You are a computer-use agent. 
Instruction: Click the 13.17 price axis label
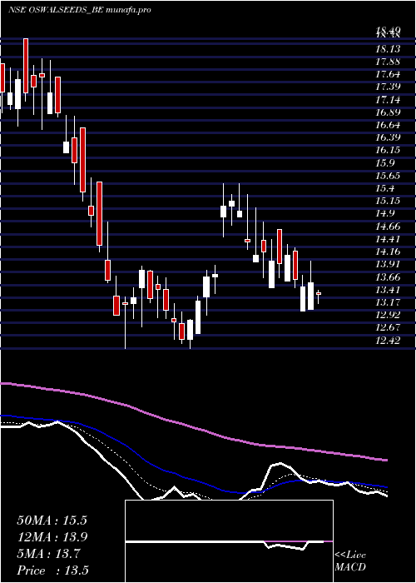[388, 302]
